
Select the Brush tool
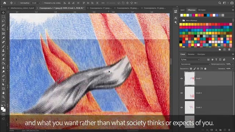pos(3,47)
